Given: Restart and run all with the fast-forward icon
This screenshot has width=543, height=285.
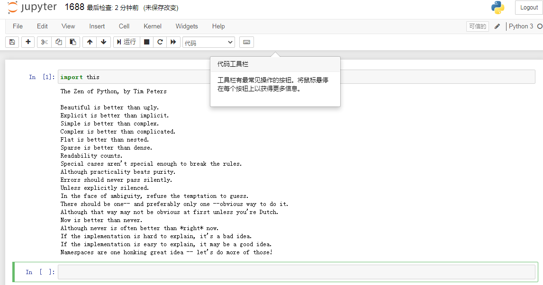Looking at the screenshot, I should pos(173,42).
